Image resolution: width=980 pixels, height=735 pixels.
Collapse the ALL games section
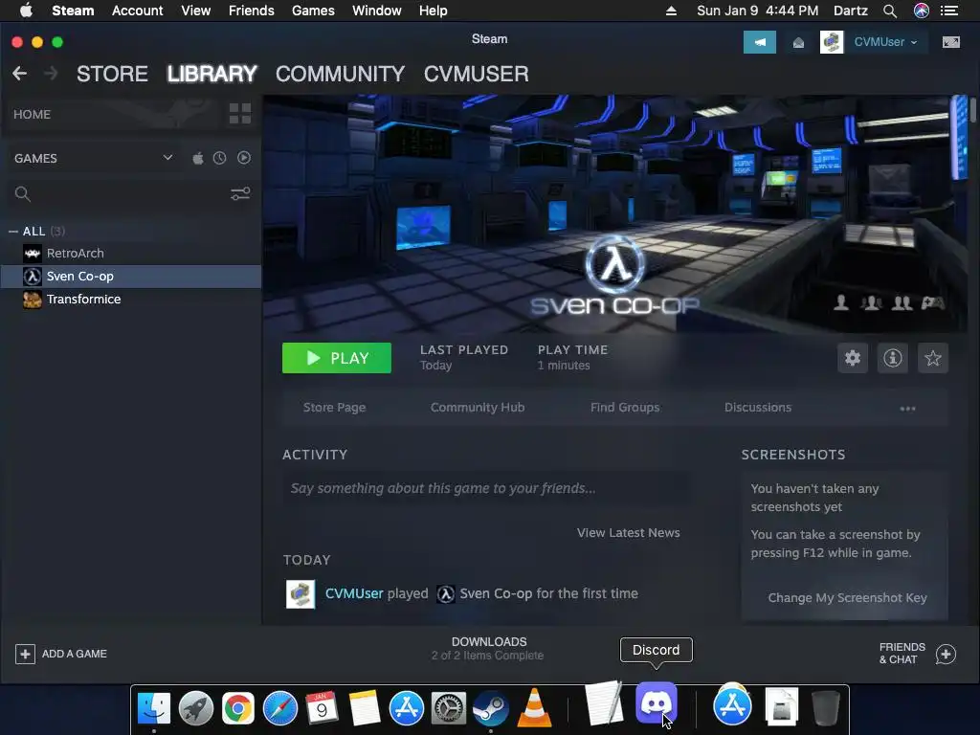coord(13,232)
